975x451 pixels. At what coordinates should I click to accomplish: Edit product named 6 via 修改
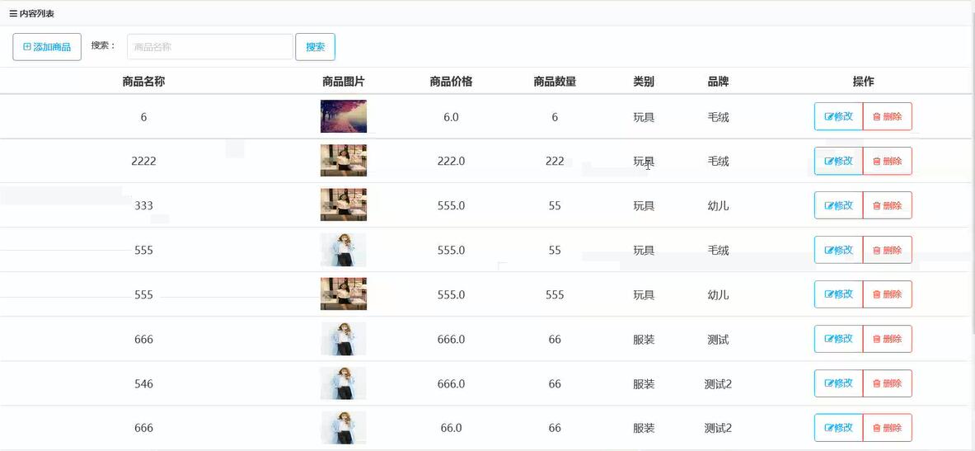pyautogui.click(x=839, y=116)
